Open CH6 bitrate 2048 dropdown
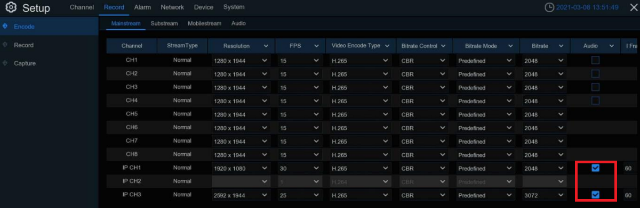 click(x=544, y=128)
